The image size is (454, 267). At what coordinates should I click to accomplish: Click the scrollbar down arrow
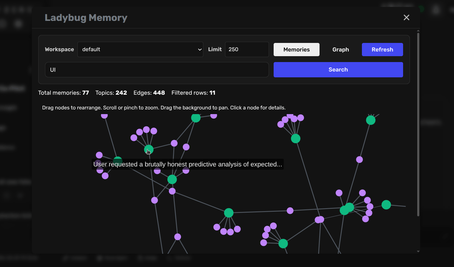tap(418, 251)
